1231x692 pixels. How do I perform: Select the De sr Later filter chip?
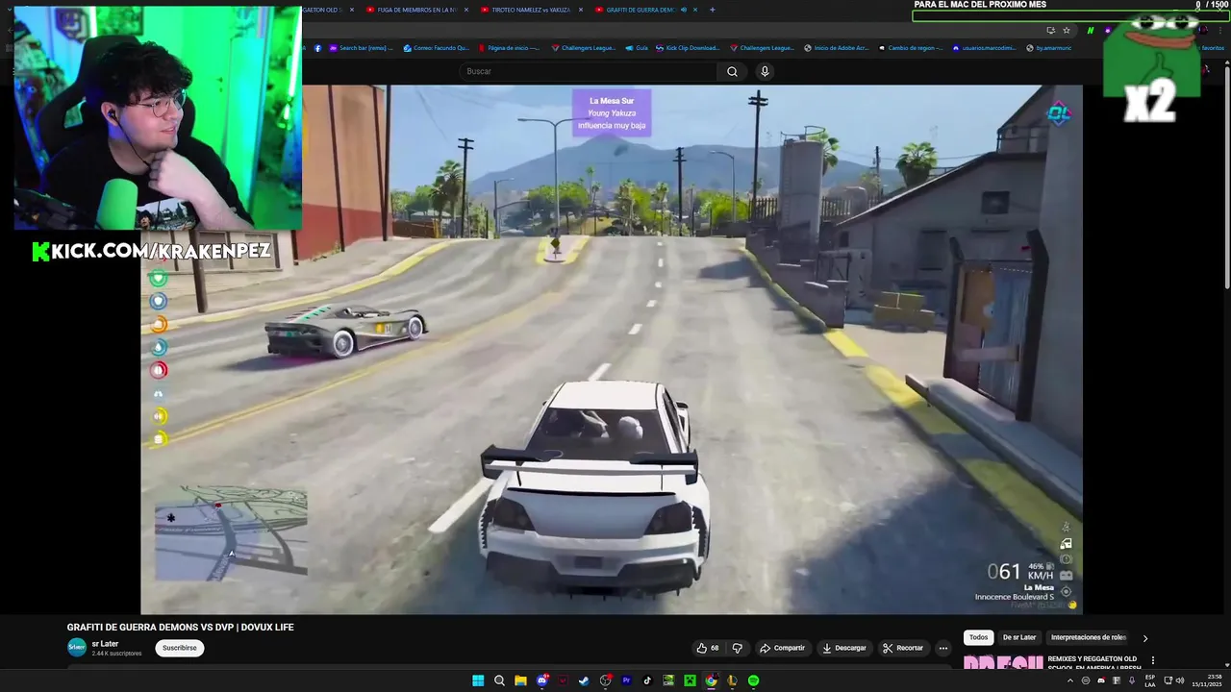1019,637
